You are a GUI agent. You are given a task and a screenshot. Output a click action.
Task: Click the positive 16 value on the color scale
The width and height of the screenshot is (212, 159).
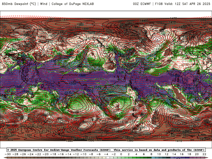[x=182, y=154]
